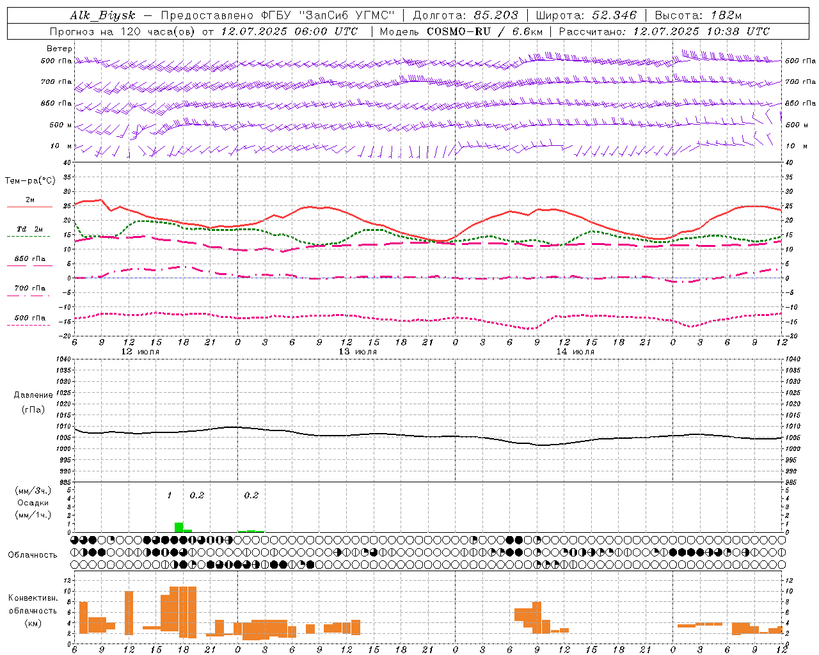Click the 'Ветер' wind section label
The width and height of the screenshot is (819, 655).
(60, 49)
